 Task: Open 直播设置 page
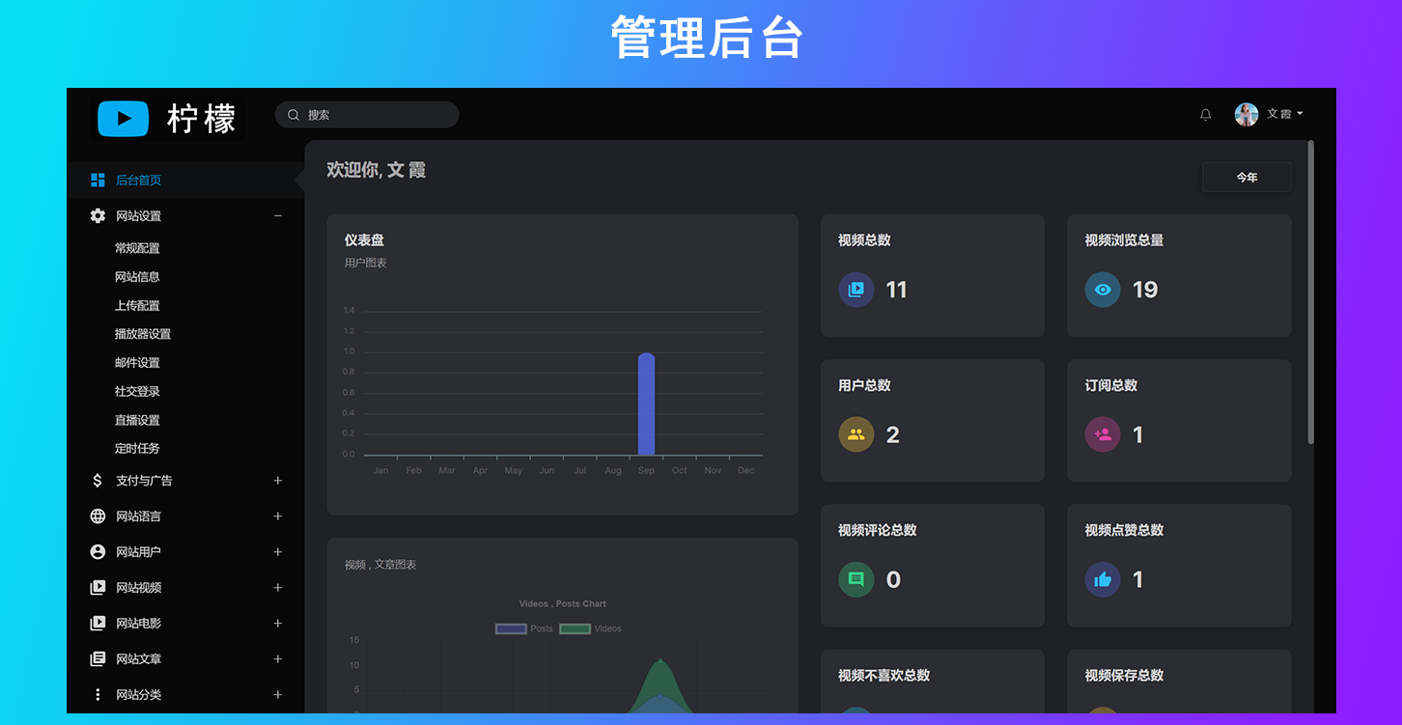tap(137, 421)
